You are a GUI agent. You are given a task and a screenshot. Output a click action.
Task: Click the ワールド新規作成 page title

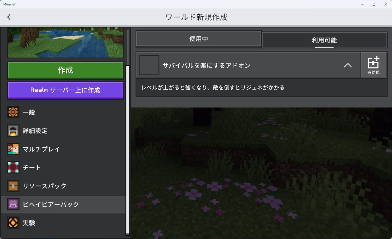click(x=196, y=17)
